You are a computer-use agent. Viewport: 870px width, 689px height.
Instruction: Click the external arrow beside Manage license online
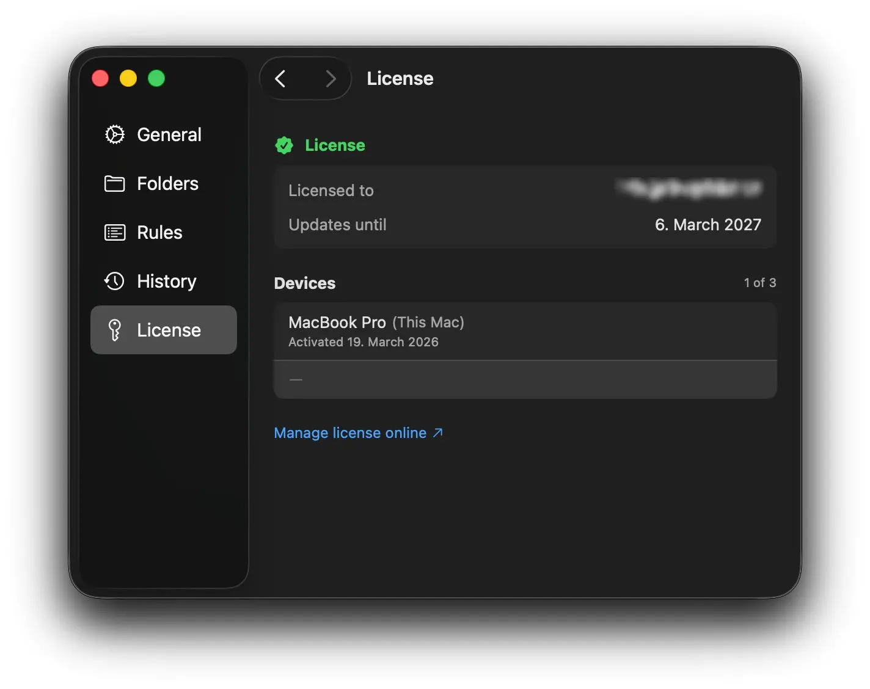pyautogui.click(x=437, y=432)
